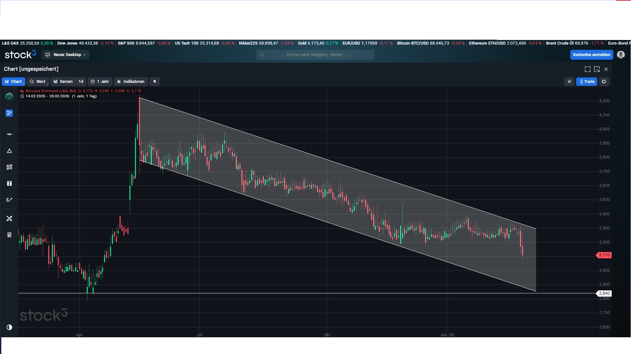631x354 pixels.
Task: Click the bookmark flag icon
Action: point(155,82)
